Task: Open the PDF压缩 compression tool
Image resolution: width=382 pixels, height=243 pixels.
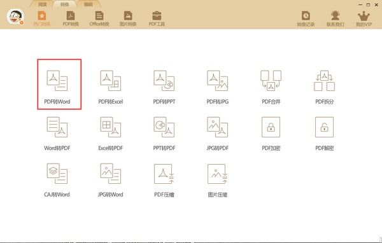Action: pos(164,180)
